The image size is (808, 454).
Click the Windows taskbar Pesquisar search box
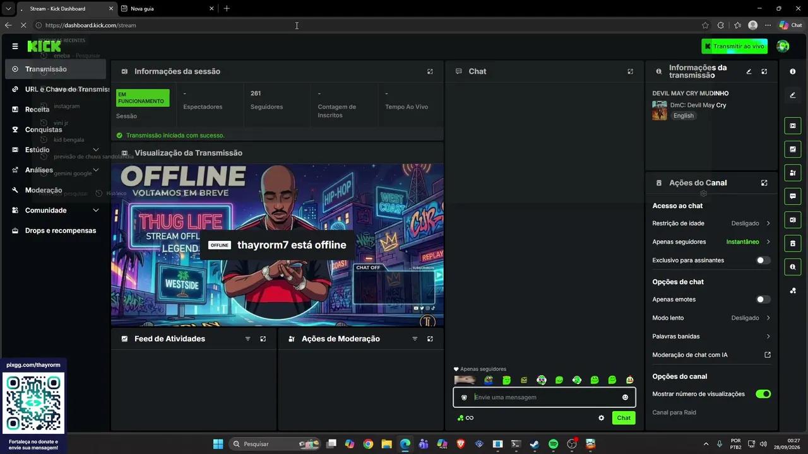[275, 444]
